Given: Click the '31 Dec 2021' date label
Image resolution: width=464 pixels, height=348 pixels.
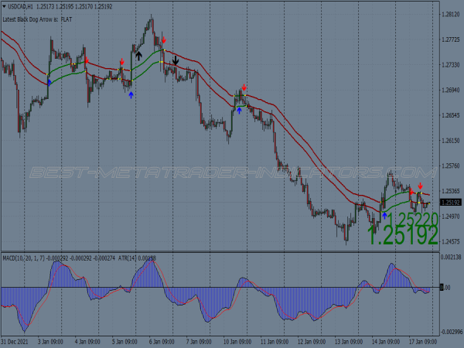Looking at the screenshot, I should [15, 342].
